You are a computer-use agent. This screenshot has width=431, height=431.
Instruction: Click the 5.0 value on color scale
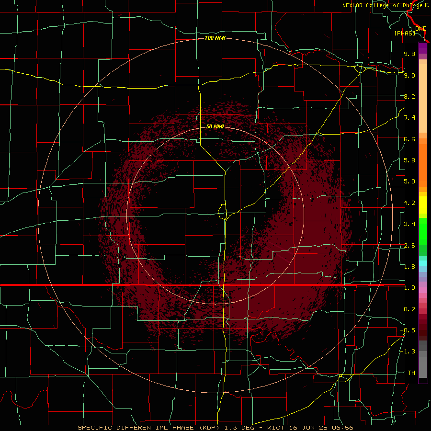click(x=409, y=181)
